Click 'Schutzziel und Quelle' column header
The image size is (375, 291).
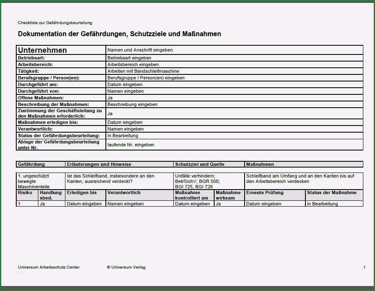(209, 164)
